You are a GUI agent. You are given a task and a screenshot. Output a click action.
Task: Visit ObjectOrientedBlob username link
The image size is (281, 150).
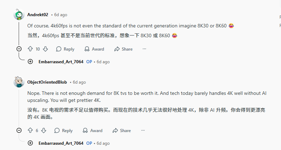(x=47, y=82)
